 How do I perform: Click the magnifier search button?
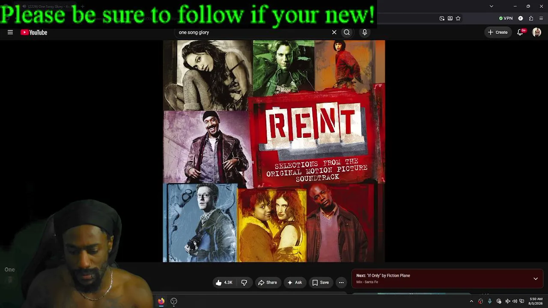(x=347, y=32)
